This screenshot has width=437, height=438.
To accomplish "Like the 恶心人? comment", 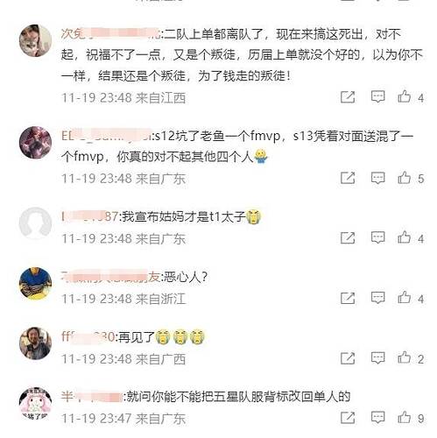I will coord(404,298).
